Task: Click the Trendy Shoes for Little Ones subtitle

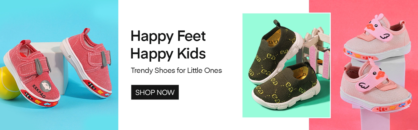Action: coord(176,70)
